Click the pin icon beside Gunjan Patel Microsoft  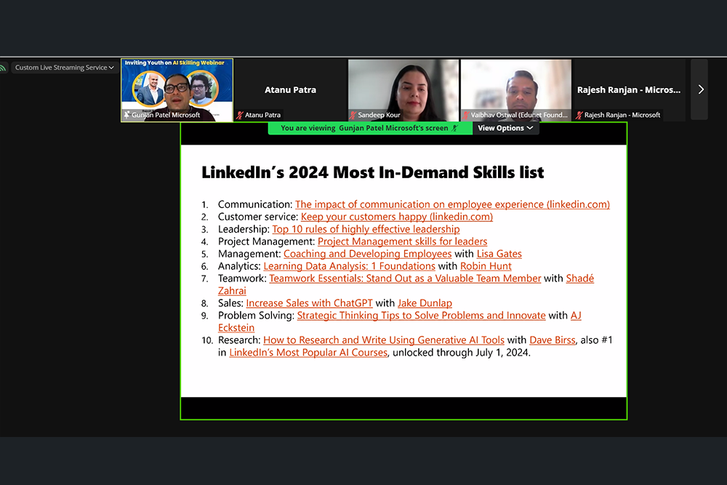coord(126,115)
